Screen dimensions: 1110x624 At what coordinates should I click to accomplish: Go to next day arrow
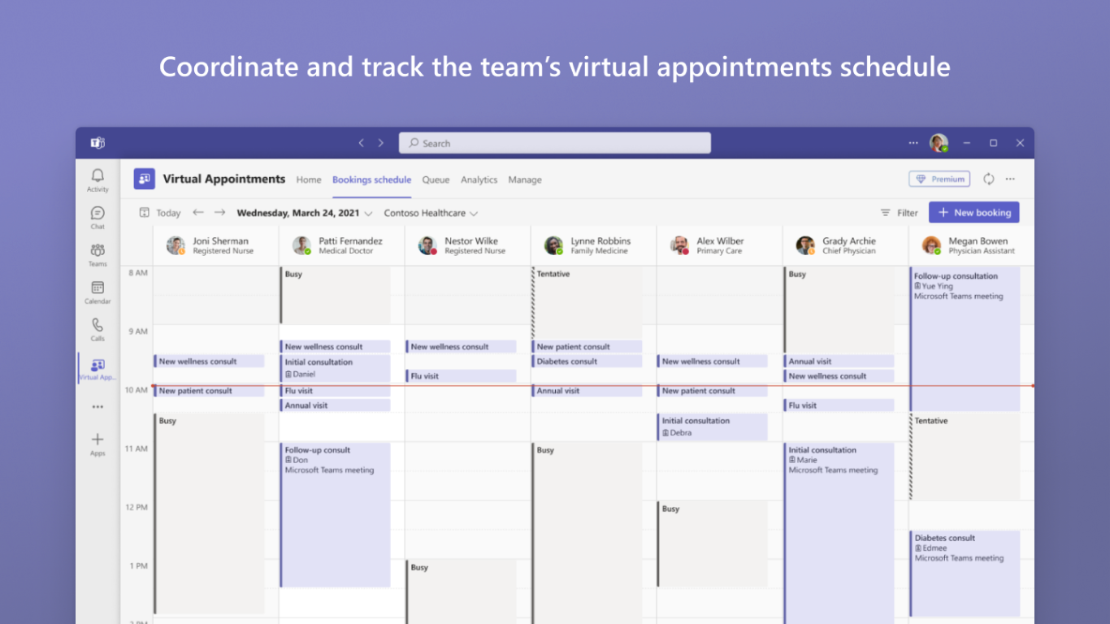pos(219,213)
